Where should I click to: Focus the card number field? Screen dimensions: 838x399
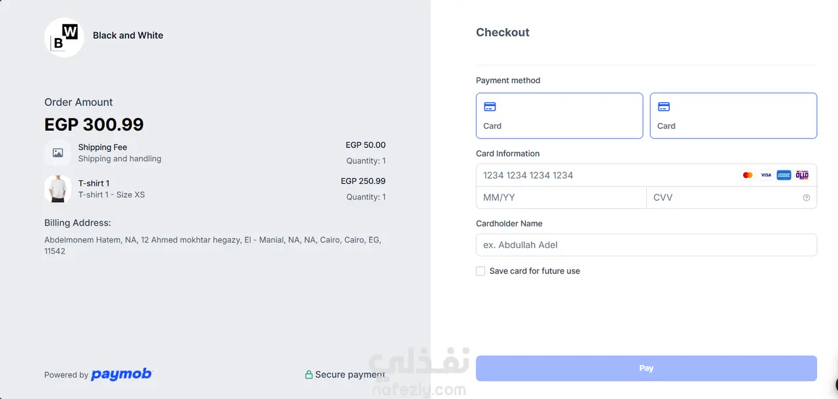click(x=606, y=175)
